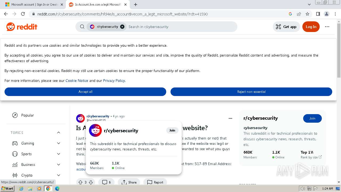
Task: Open a new browser tab
Action: coord(136,5)
